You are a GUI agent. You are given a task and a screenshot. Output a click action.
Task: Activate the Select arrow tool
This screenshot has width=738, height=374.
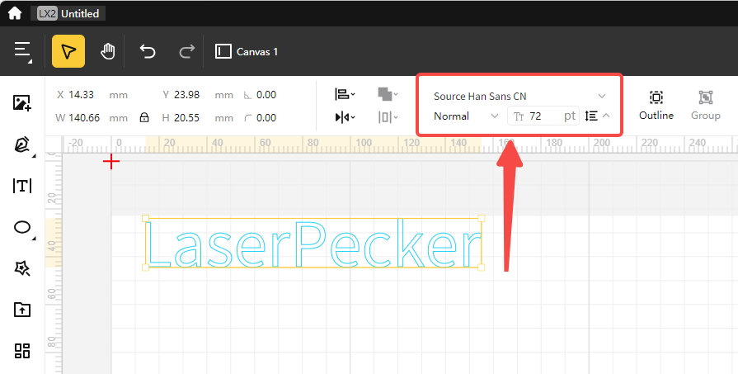[68, 51]
